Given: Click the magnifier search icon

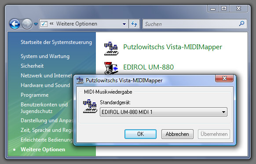Looking at the screenshot, I should tap(241, 24).
